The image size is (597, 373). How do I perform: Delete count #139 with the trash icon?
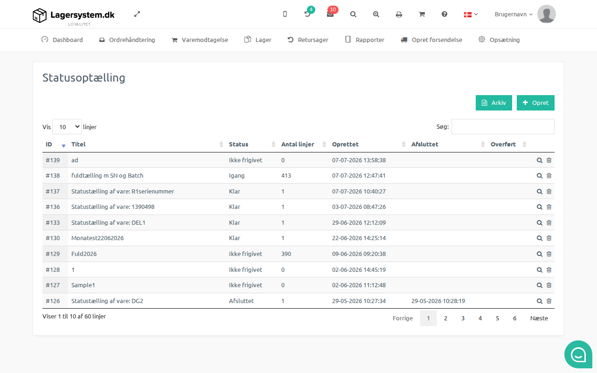tap(549, 160)
